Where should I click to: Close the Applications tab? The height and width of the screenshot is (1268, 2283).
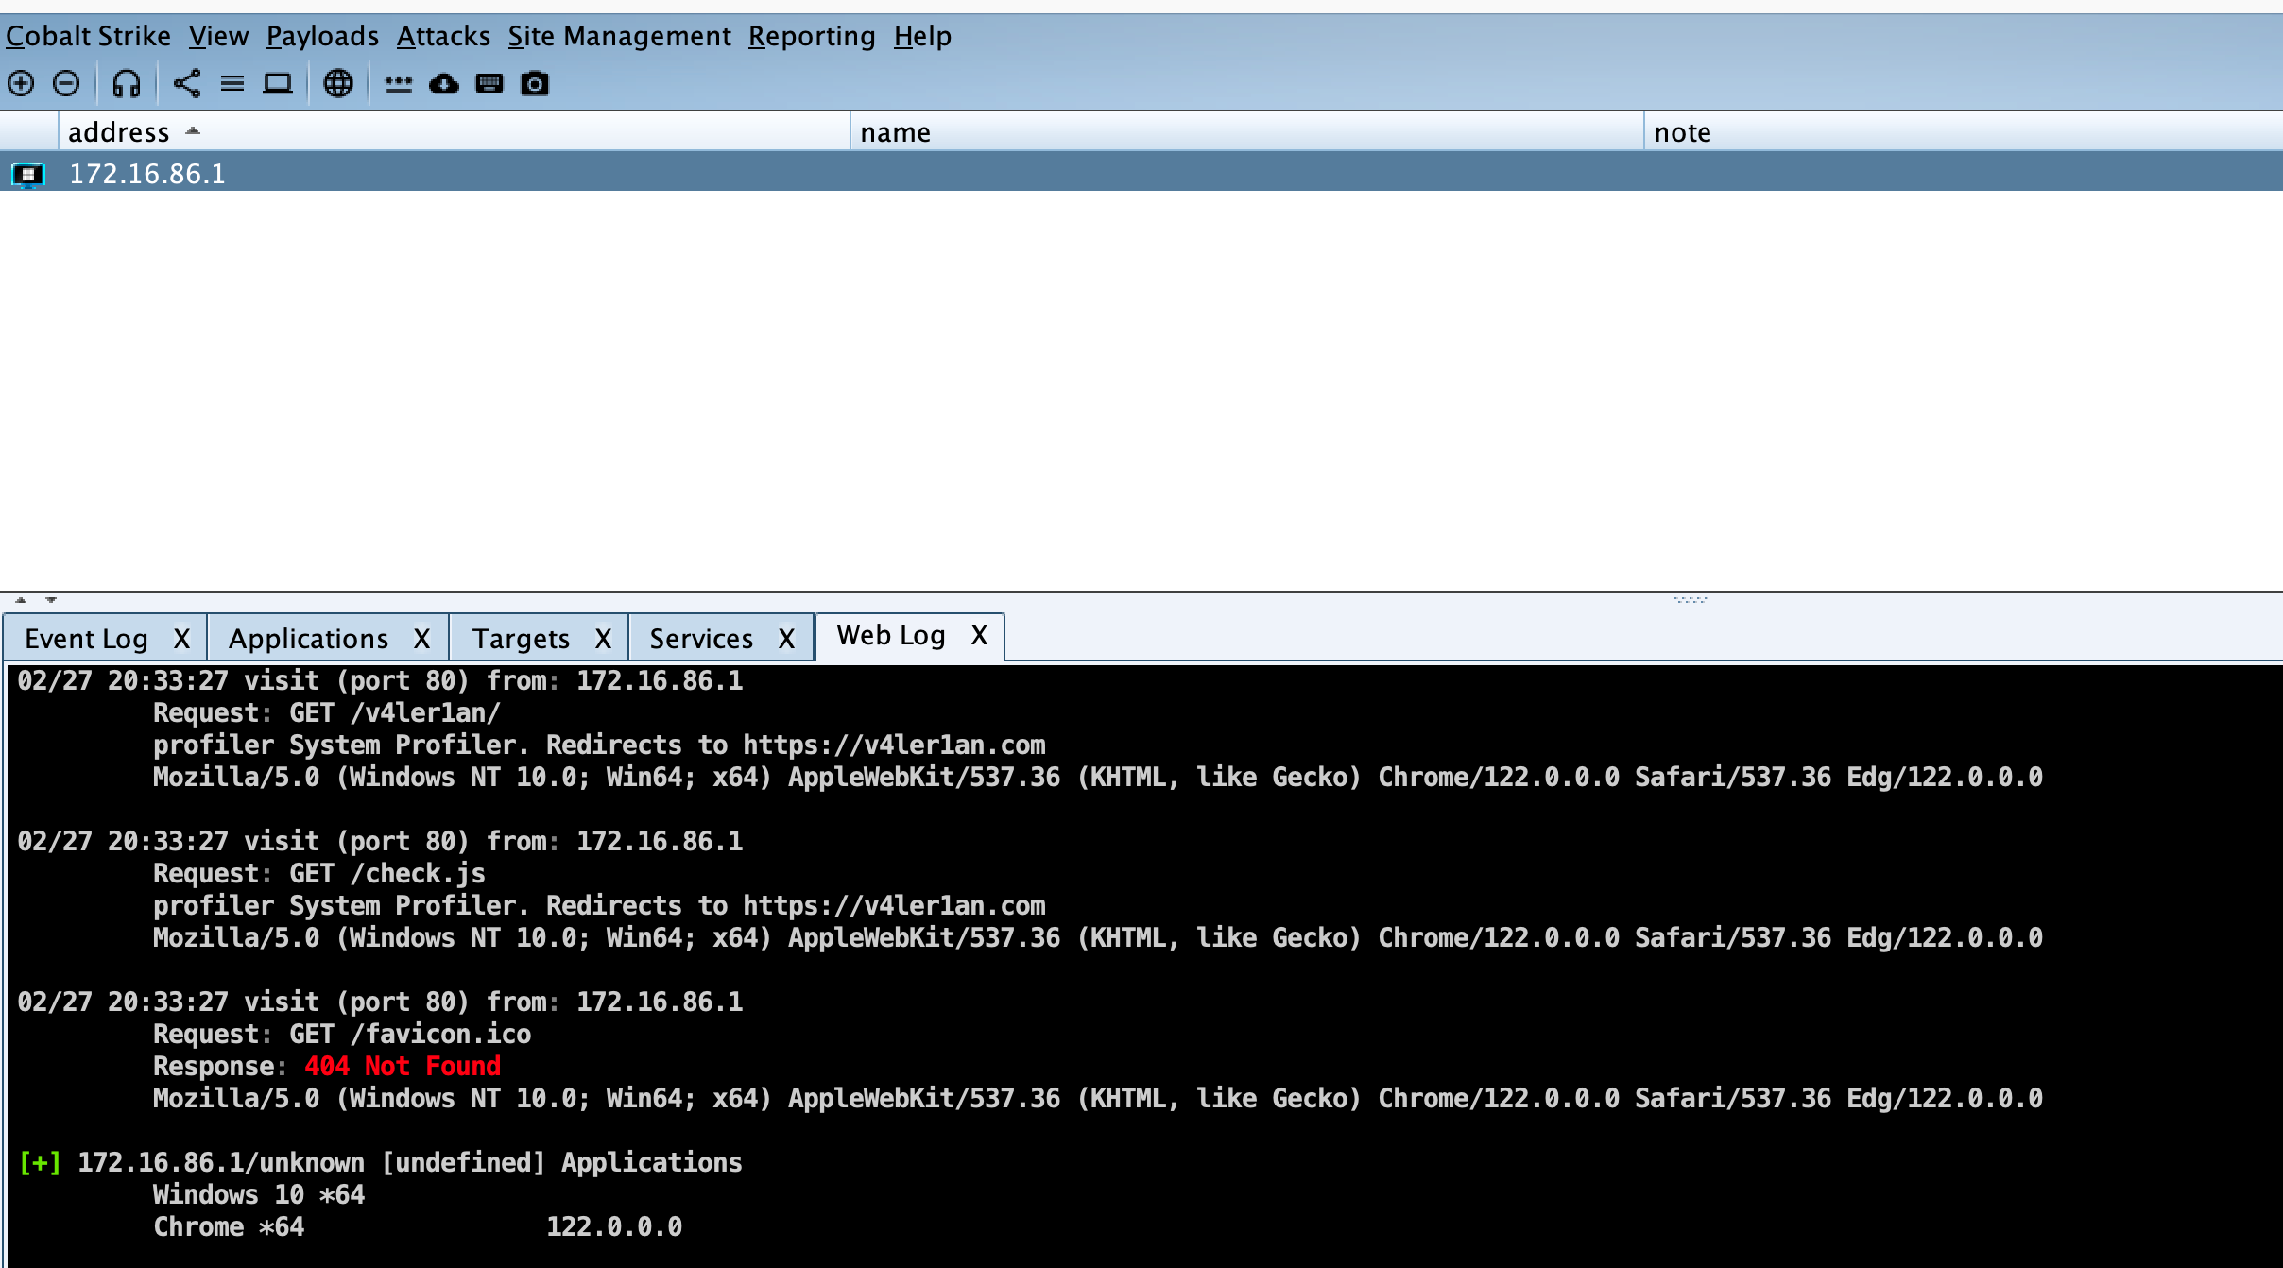[x=421, y=639]
